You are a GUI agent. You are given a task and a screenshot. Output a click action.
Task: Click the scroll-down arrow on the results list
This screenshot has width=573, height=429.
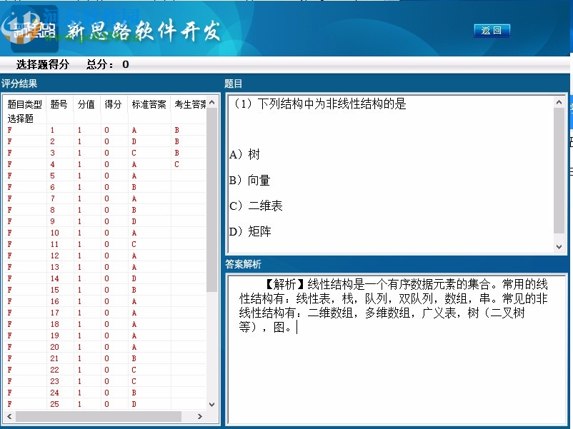pyautogui.click(x=211, y=404)
